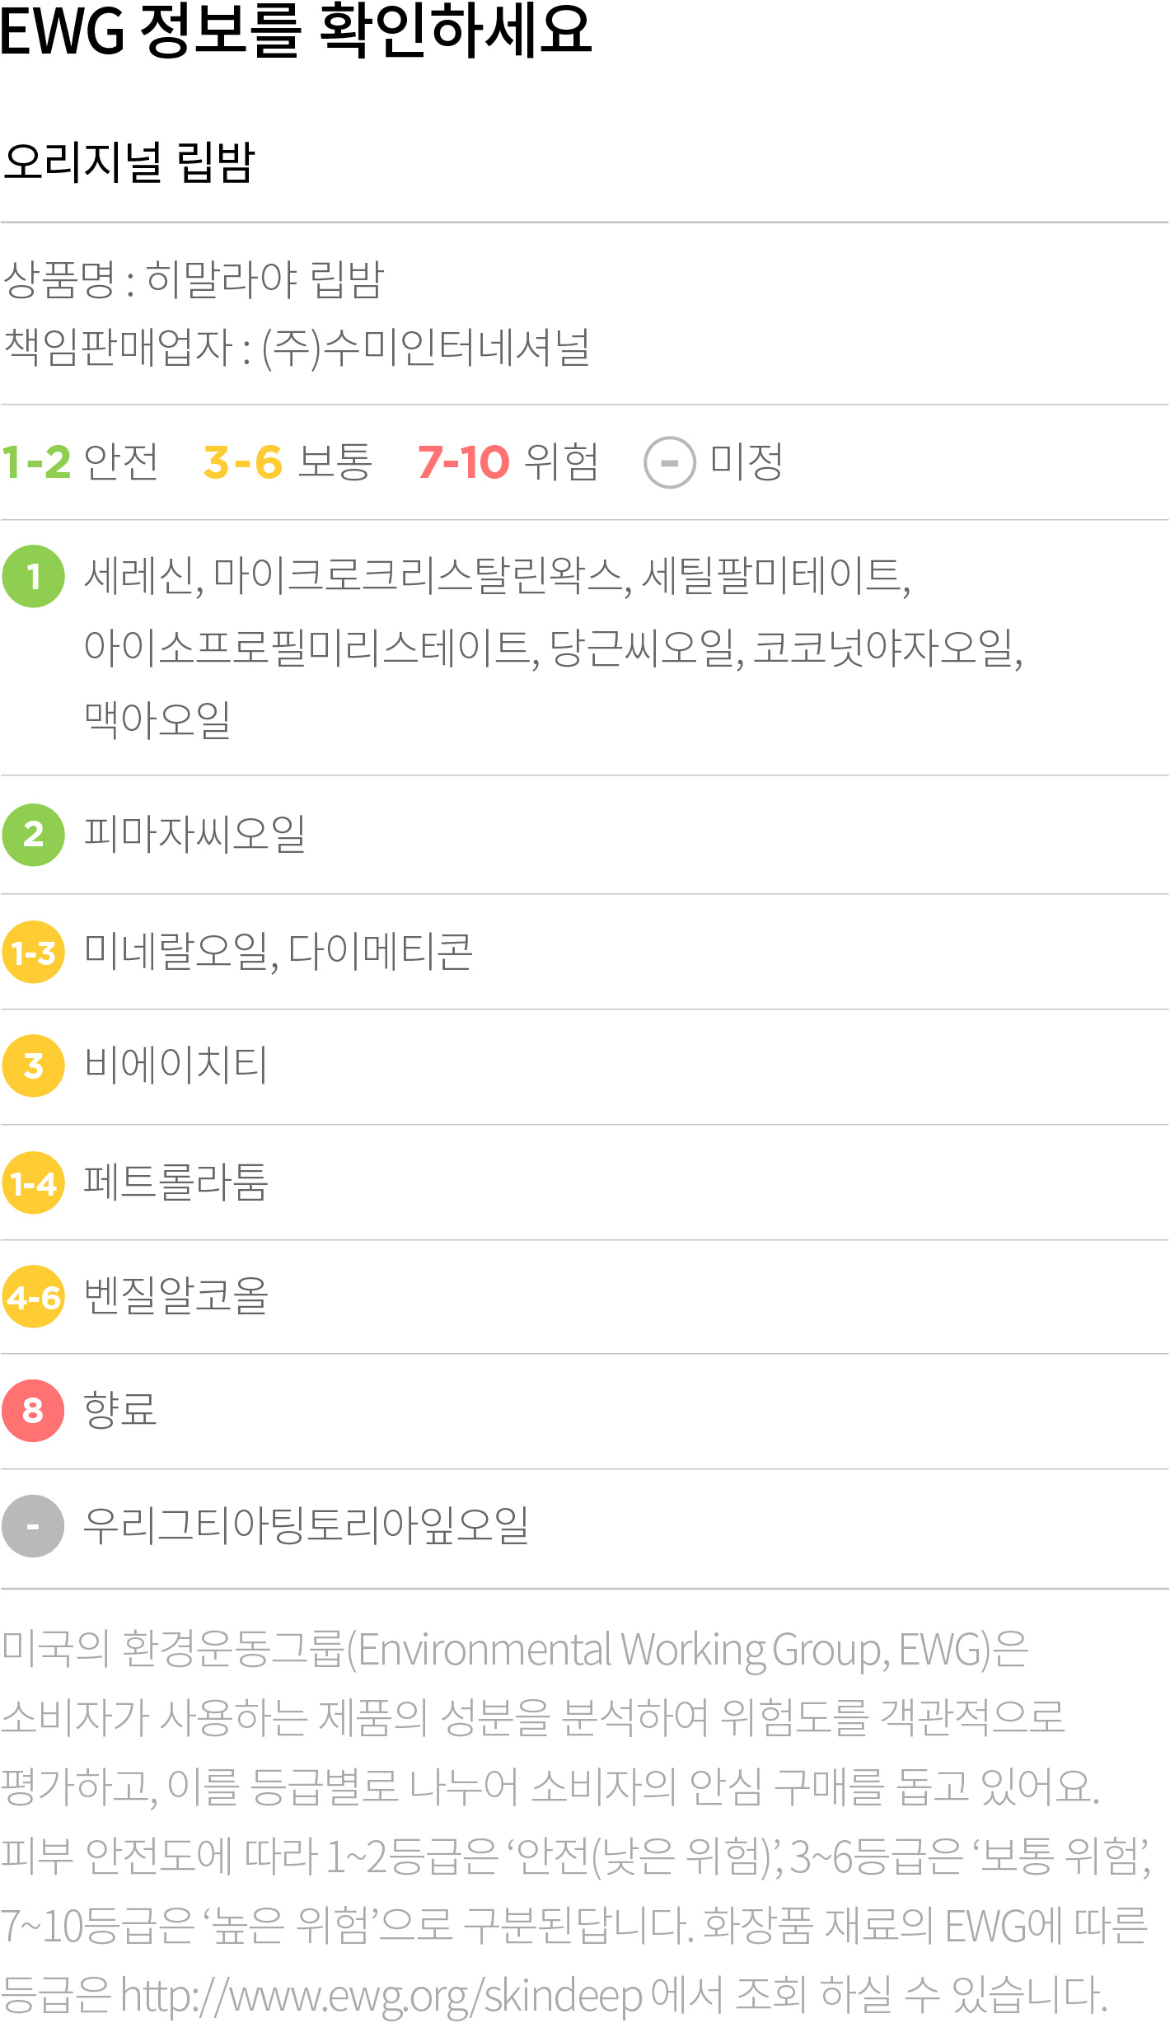Click the yellow 1-4 grade badge
Viewport: 1170px width, 2037px height.
click(x=33, y=1183)
